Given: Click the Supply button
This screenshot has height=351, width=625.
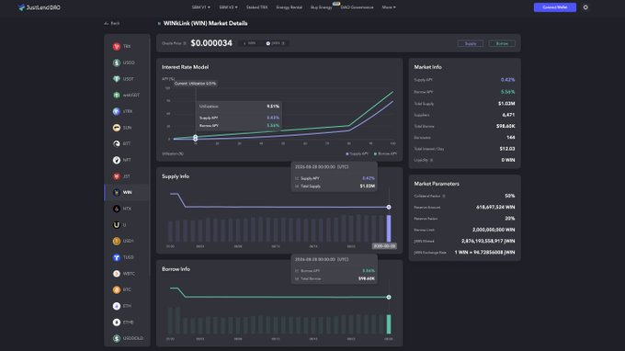Looking at the screenshot, I should point(471,43).
